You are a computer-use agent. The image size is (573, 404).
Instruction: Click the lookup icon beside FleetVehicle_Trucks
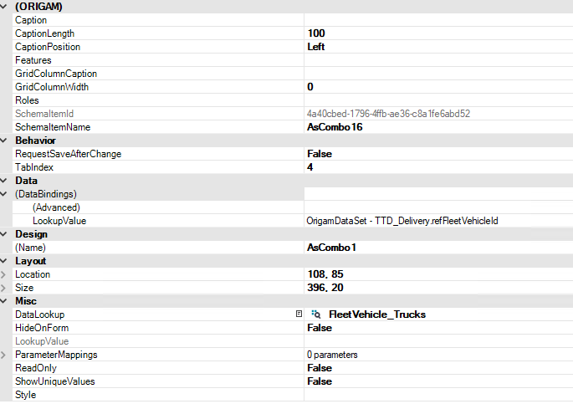click(316, 315)
